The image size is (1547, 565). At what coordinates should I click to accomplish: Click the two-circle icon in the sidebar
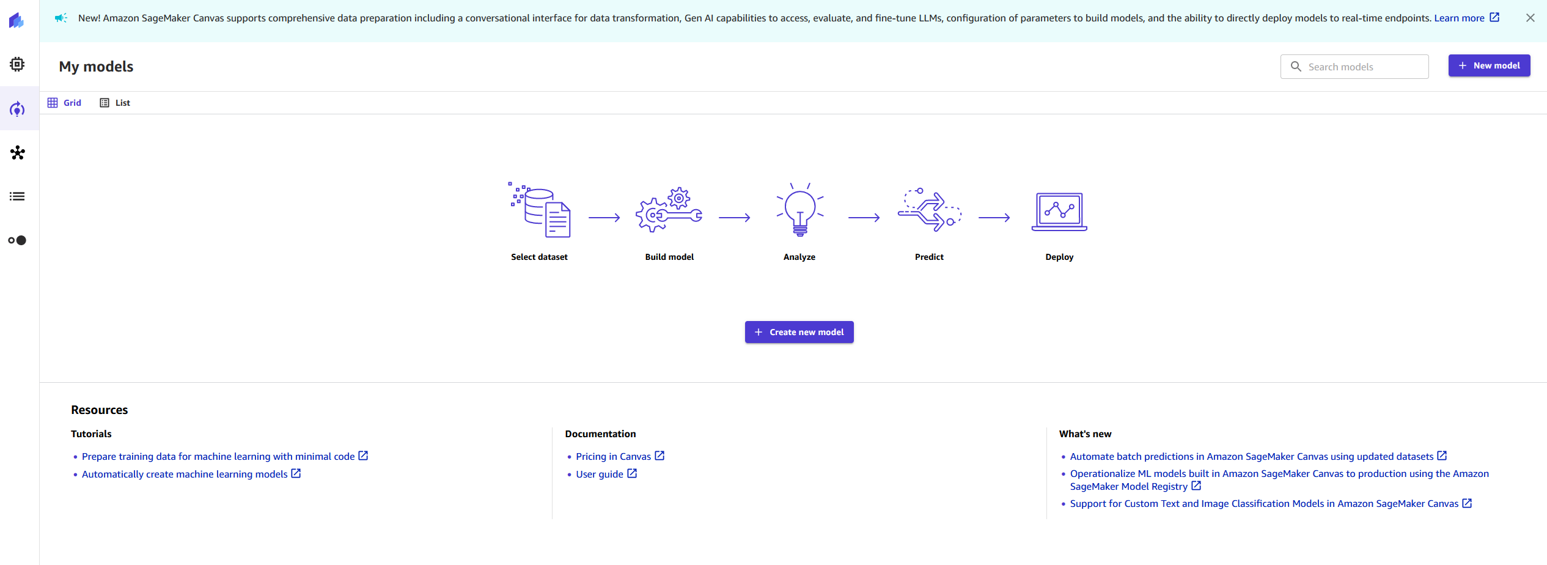(x=17, y=240)
